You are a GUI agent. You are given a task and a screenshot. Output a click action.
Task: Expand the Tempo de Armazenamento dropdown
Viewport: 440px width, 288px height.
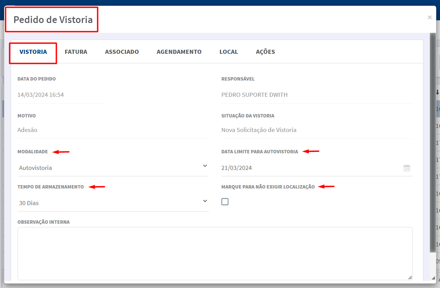[113, 203]
